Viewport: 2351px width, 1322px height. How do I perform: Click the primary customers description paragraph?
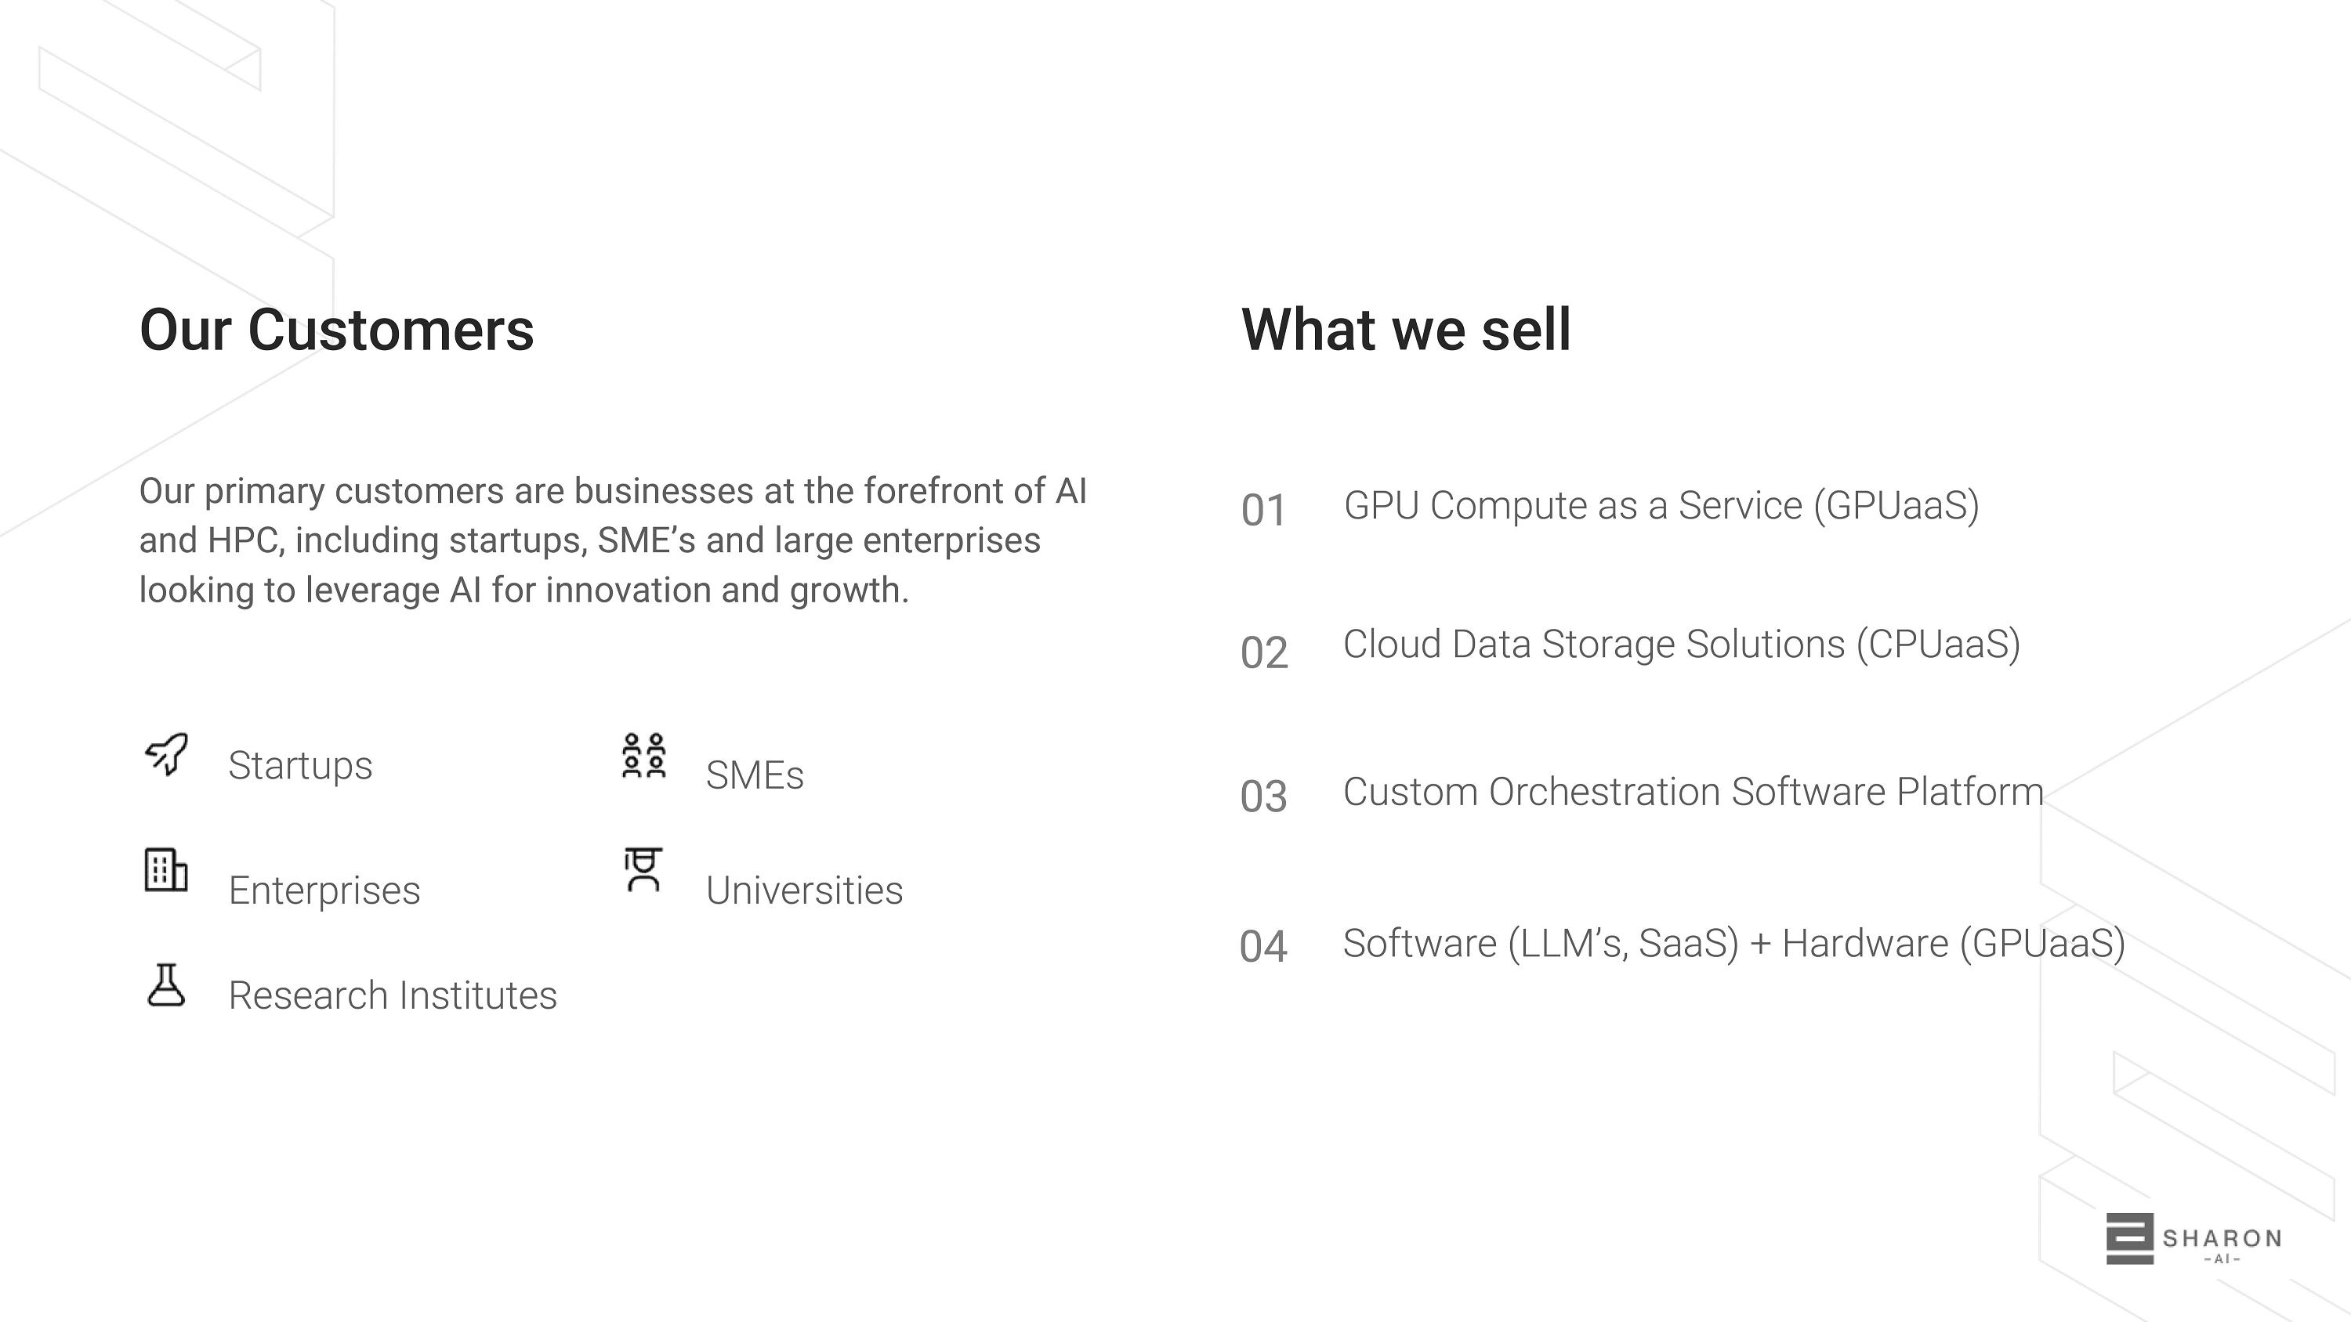click(612, 540)
